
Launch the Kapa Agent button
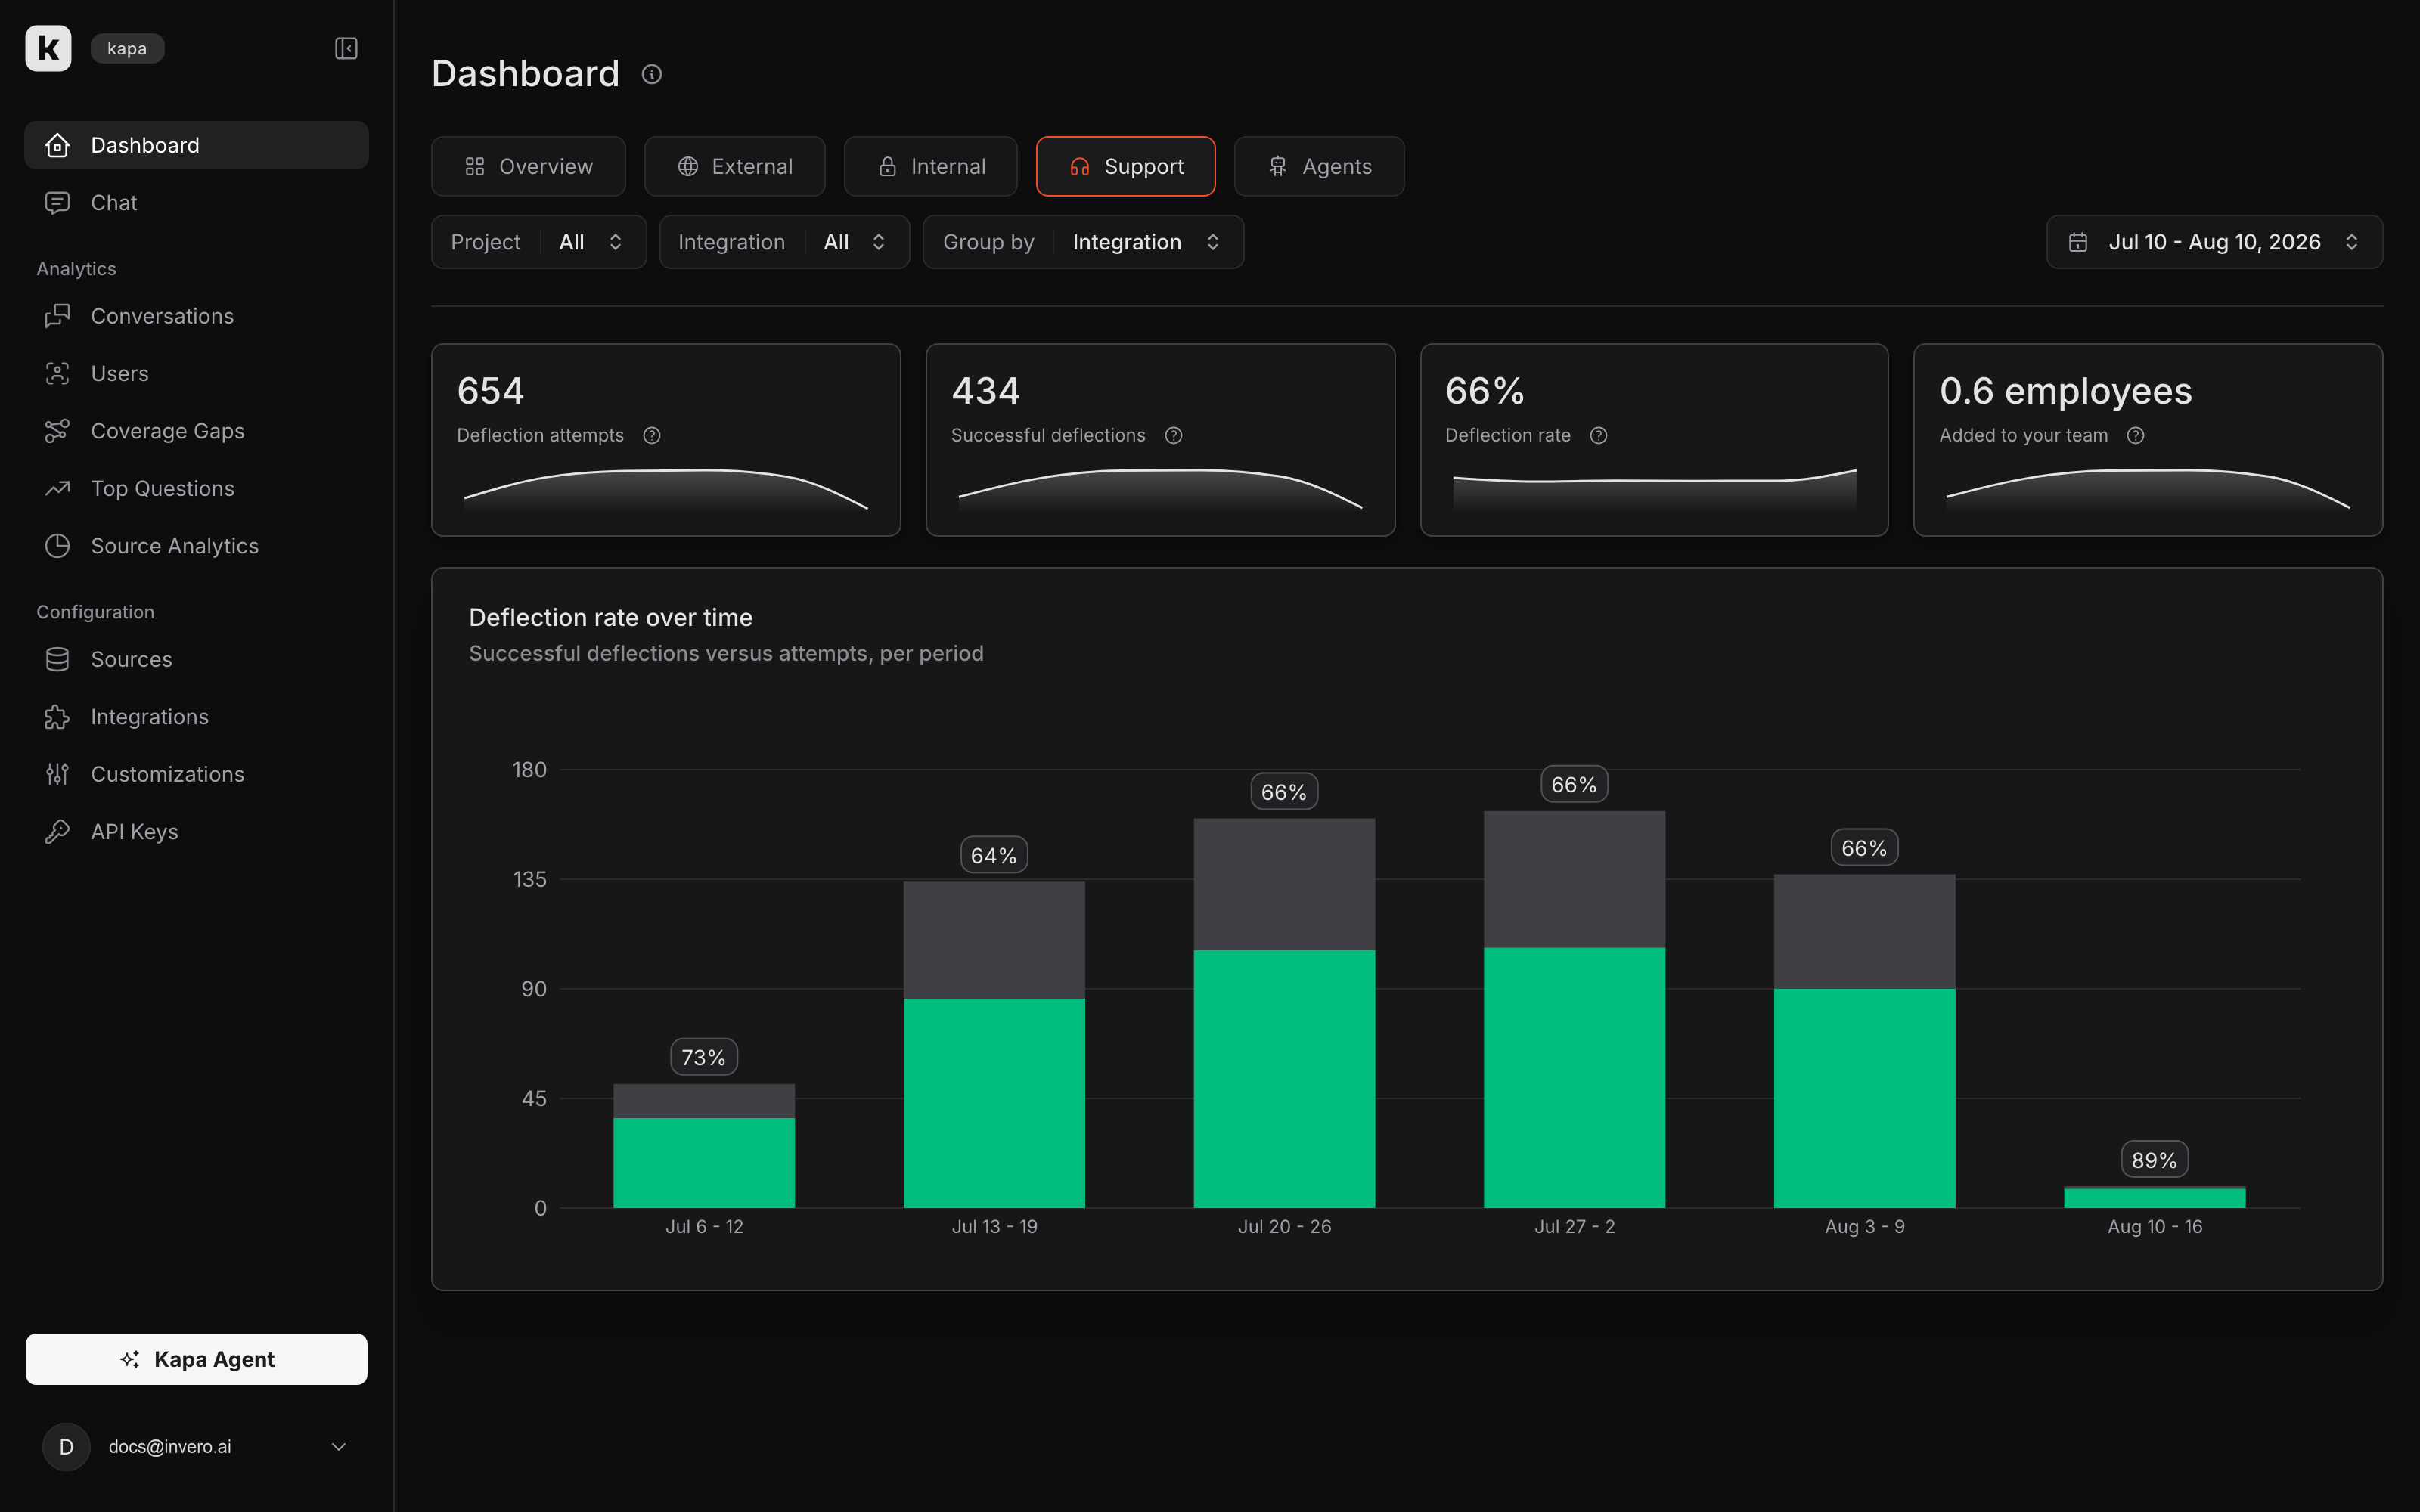click(x=197, y=1359)
